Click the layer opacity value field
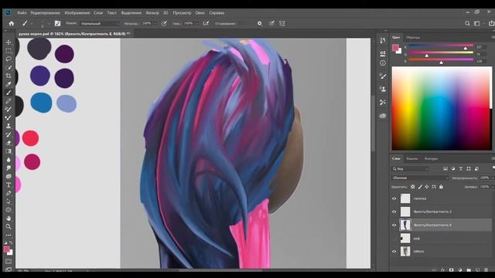Viewport: 495px width, 278px height. 484,178
